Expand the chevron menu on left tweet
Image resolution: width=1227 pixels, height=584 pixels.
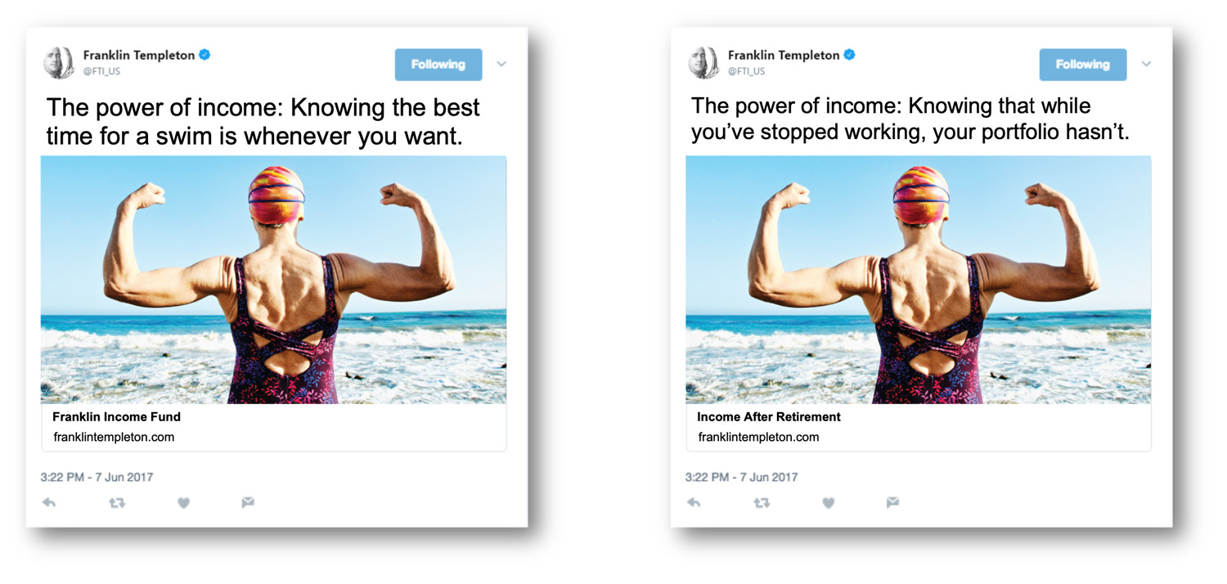coord(501,64)
